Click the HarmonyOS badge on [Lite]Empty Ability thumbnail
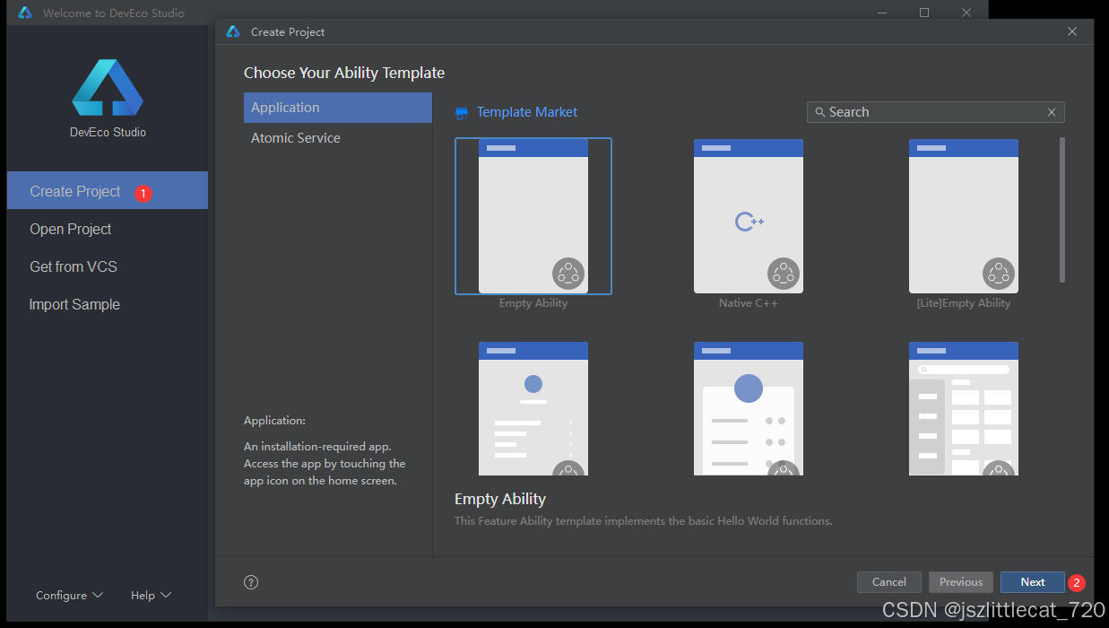Viewport: 1109px width, 628px height. (x=999, y=274)
